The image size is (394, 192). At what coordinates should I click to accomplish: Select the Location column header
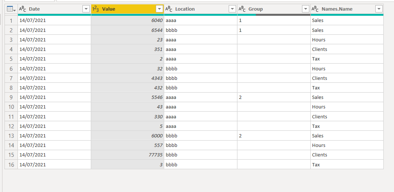pyautogui.click(x=200, y=9)
